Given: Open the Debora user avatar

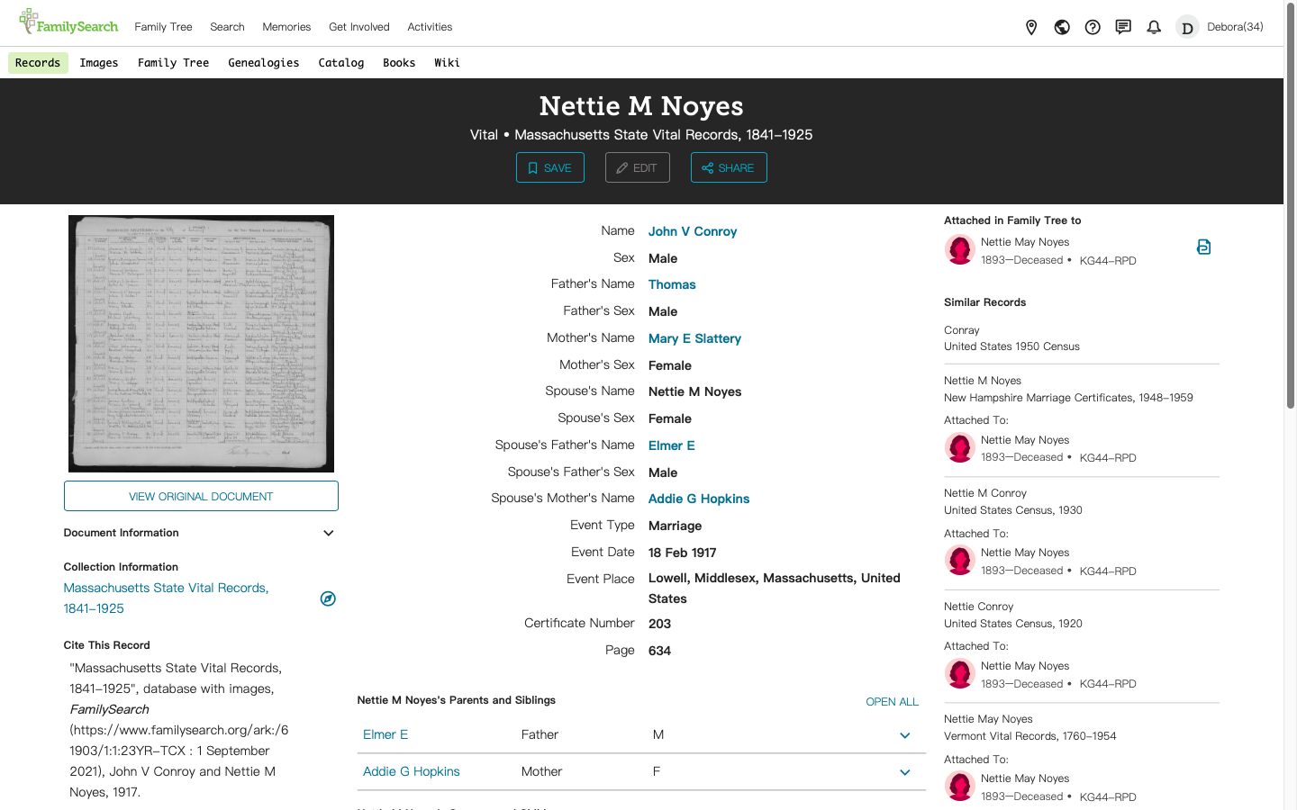Looking at the screenshot, I should click(x=1187, y=27).
